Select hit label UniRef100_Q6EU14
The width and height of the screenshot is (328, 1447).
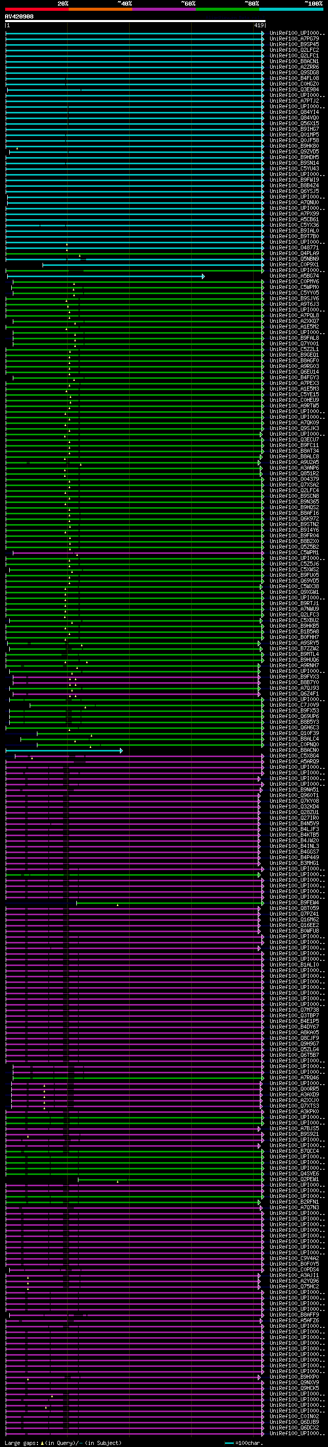tap(294, 372)
